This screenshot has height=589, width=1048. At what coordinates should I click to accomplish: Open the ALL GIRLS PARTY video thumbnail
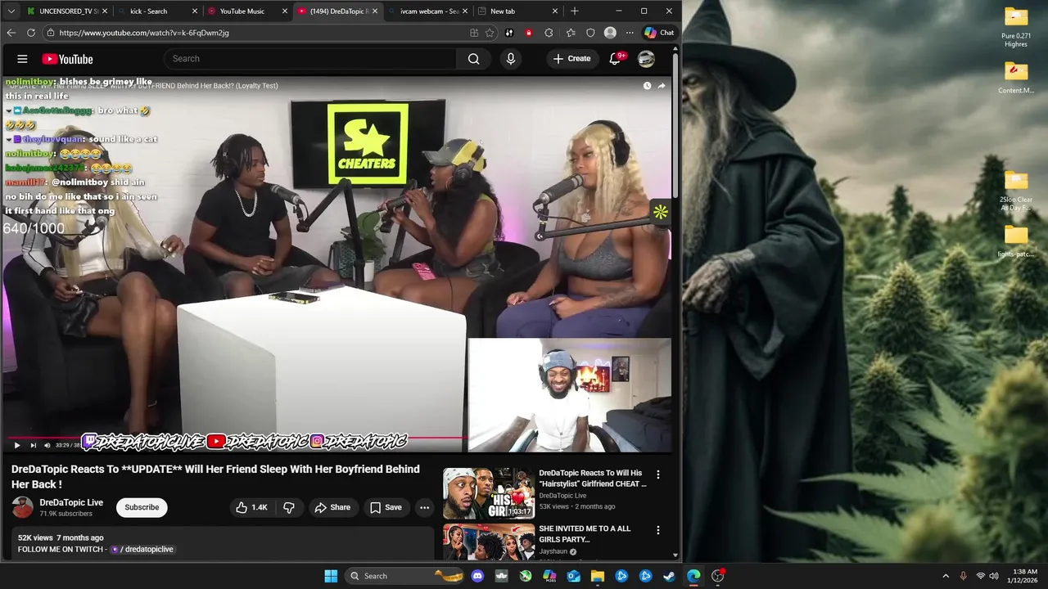(489, 542)
